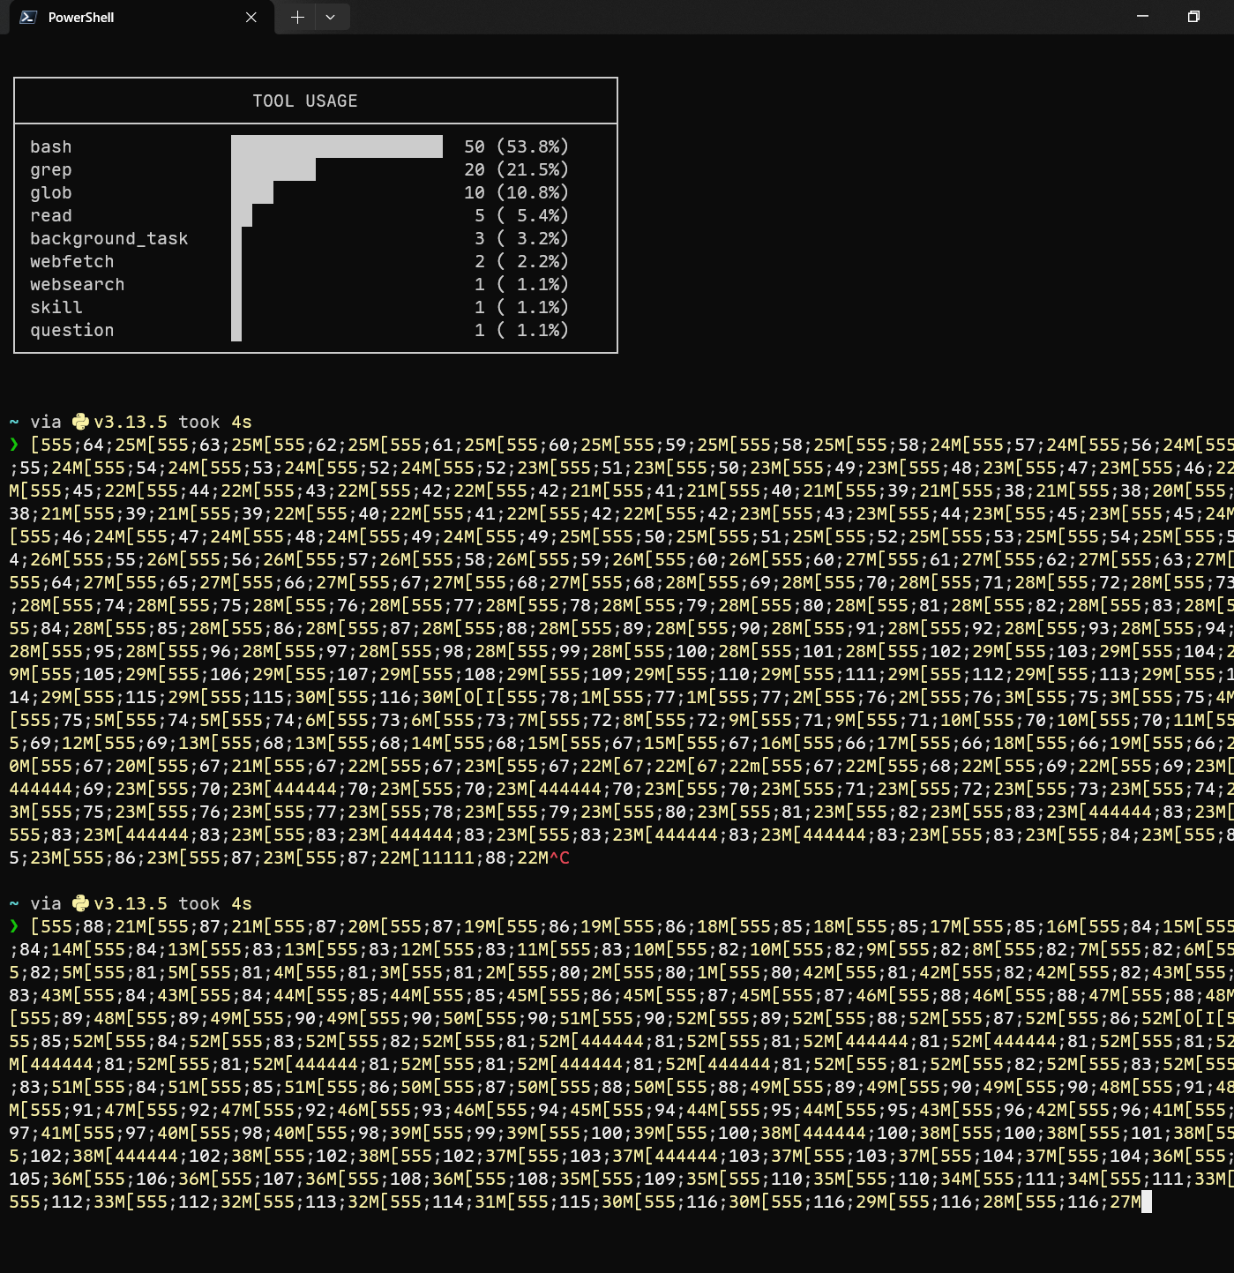Viewport: 1234px width, 1273px height.
Task: Click the bash usage bar
Action: coord(337,146)
